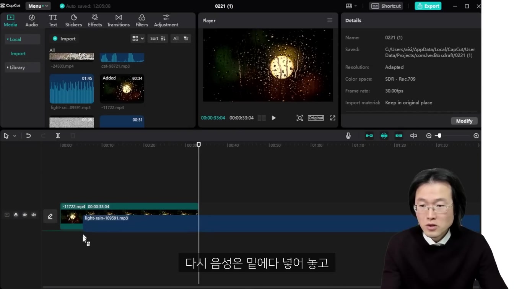Image resolution: width=514 pixels, height=289 pixels.
Task: Enter full screen preview
Action: pyautogui.click(x=333, y=118)
